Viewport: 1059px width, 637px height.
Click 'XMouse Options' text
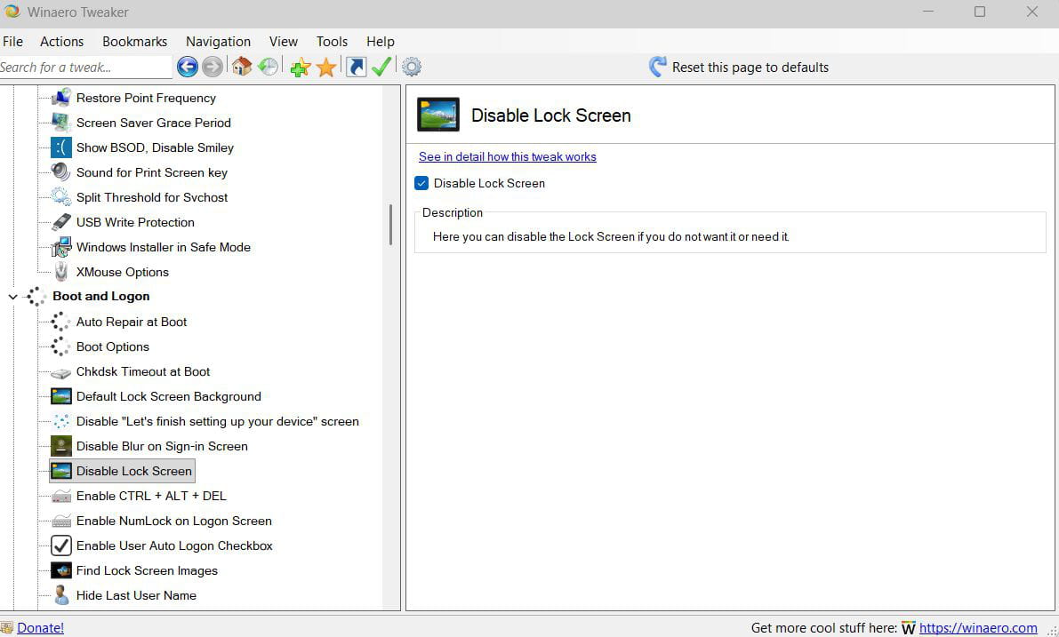point(122,272)
